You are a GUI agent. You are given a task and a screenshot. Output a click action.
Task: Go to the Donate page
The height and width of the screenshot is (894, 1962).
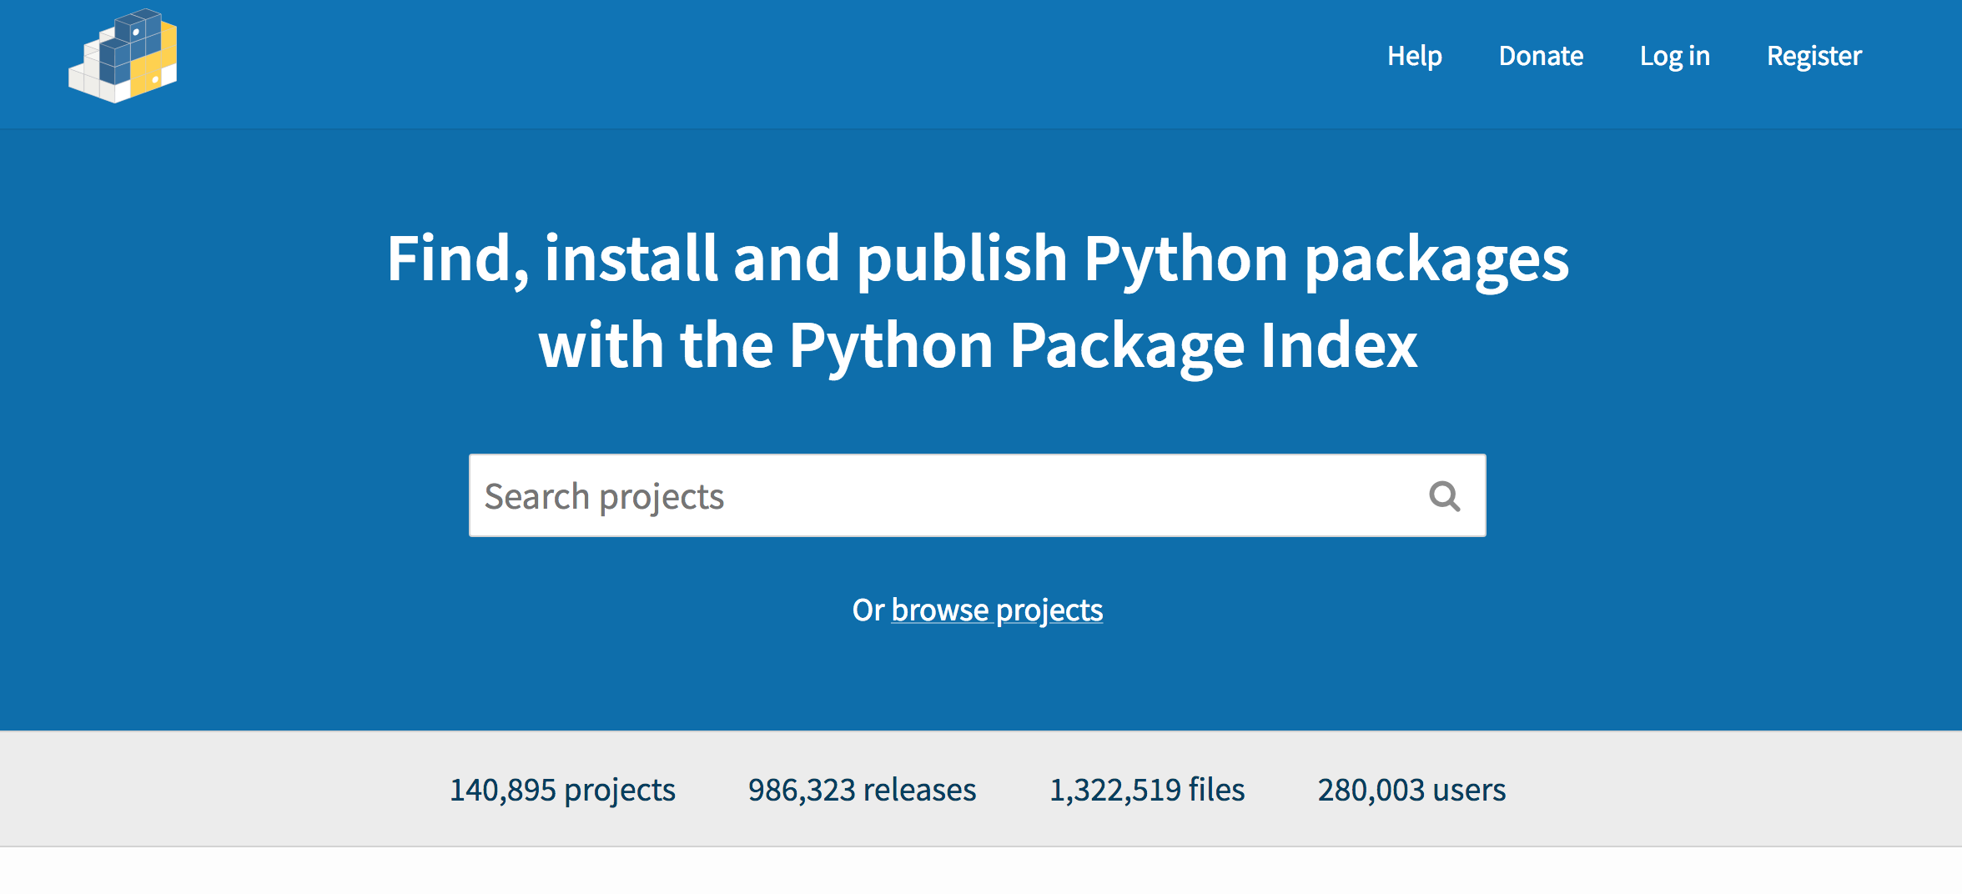(x=1541, y=56)
